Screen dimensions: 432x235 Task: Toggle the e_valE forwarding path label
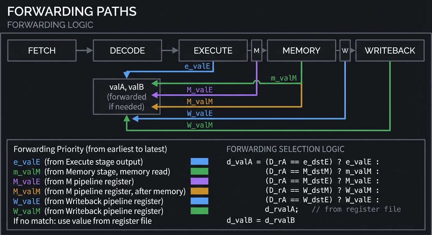coord(198,66)
